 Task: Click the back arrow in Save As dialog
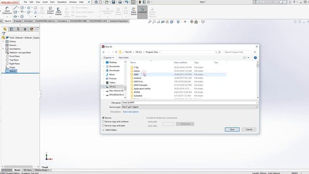pos(104,52)
